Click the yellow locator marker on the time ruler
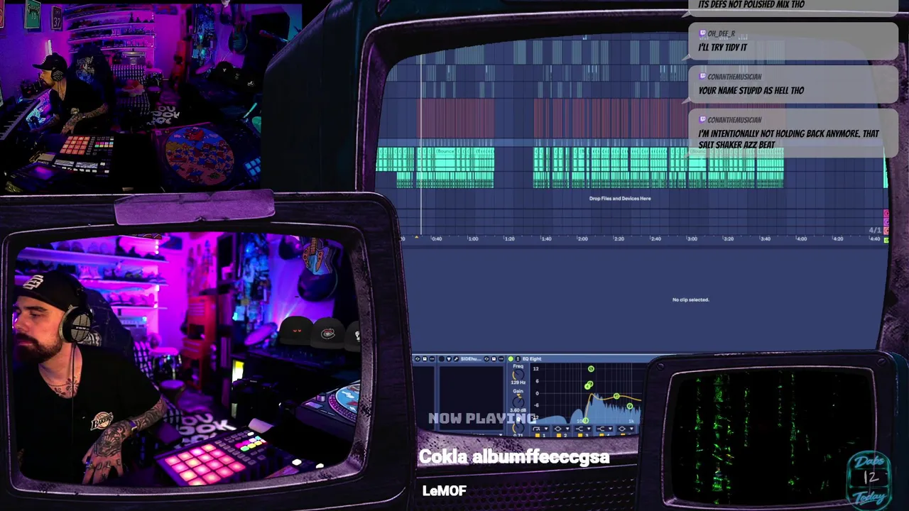The height and width of the screenshot is (511, 909). click(x=416, y=238)
